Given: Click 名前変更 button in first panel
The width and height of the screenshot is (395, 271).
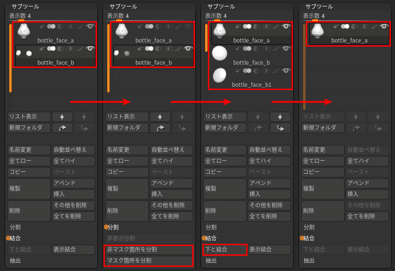Looking at the screenshot, I should click(29, 150).
